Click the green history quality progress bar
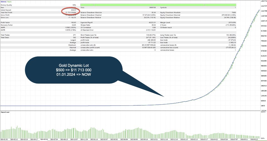 point(158,5)
